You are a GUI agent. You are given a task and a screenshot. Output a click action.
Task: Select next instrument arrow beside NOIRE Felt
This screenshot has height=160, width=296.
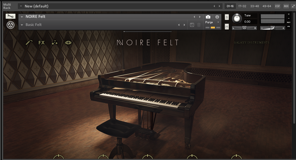[x=200, y=17]
